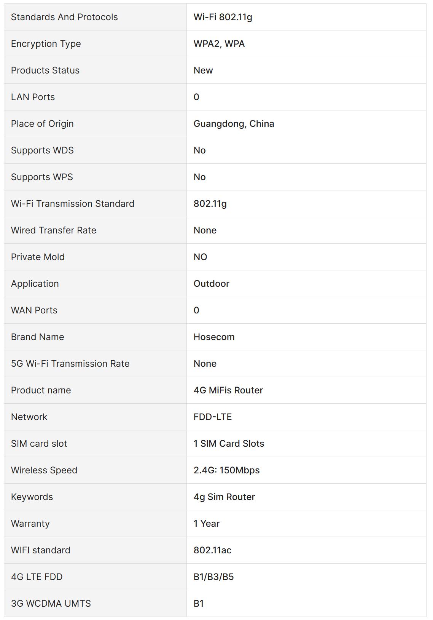Click the "Wi-Fi 802.11g" value
Viewport: 433px width, 620px height.
223,17
